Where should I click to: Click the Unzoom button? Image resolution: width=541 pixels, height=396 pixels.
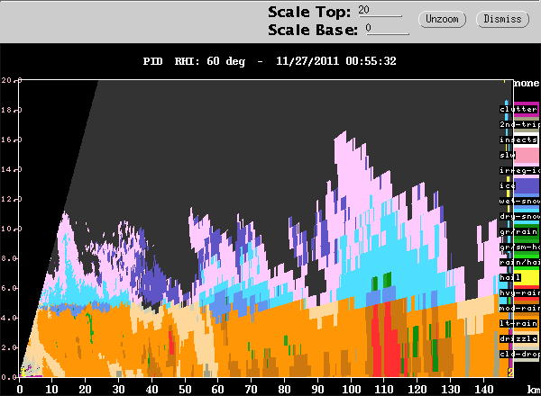point(442,19)
